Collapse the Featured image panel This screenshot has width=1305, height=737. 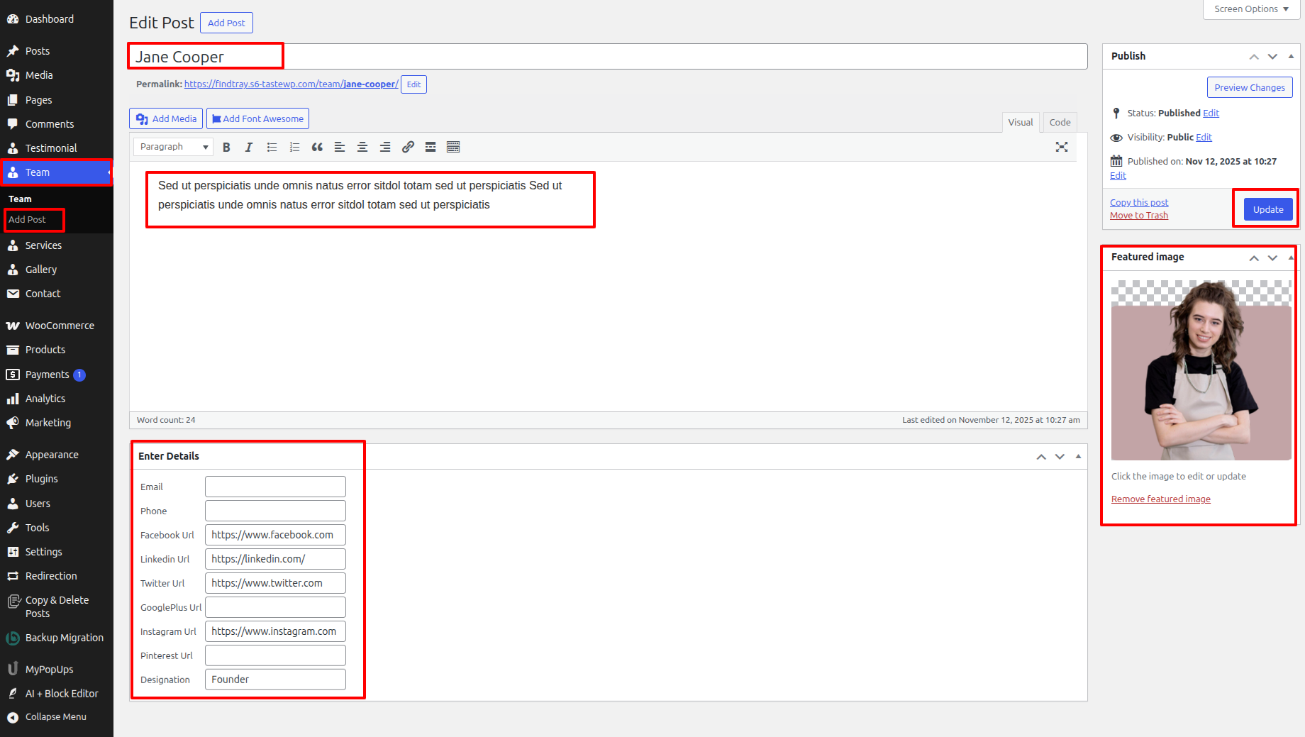pos(1290,257)
